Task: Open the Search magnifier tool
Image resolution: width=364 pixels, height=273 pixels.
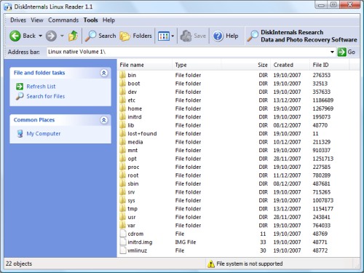Action: (x=91, y=36)
